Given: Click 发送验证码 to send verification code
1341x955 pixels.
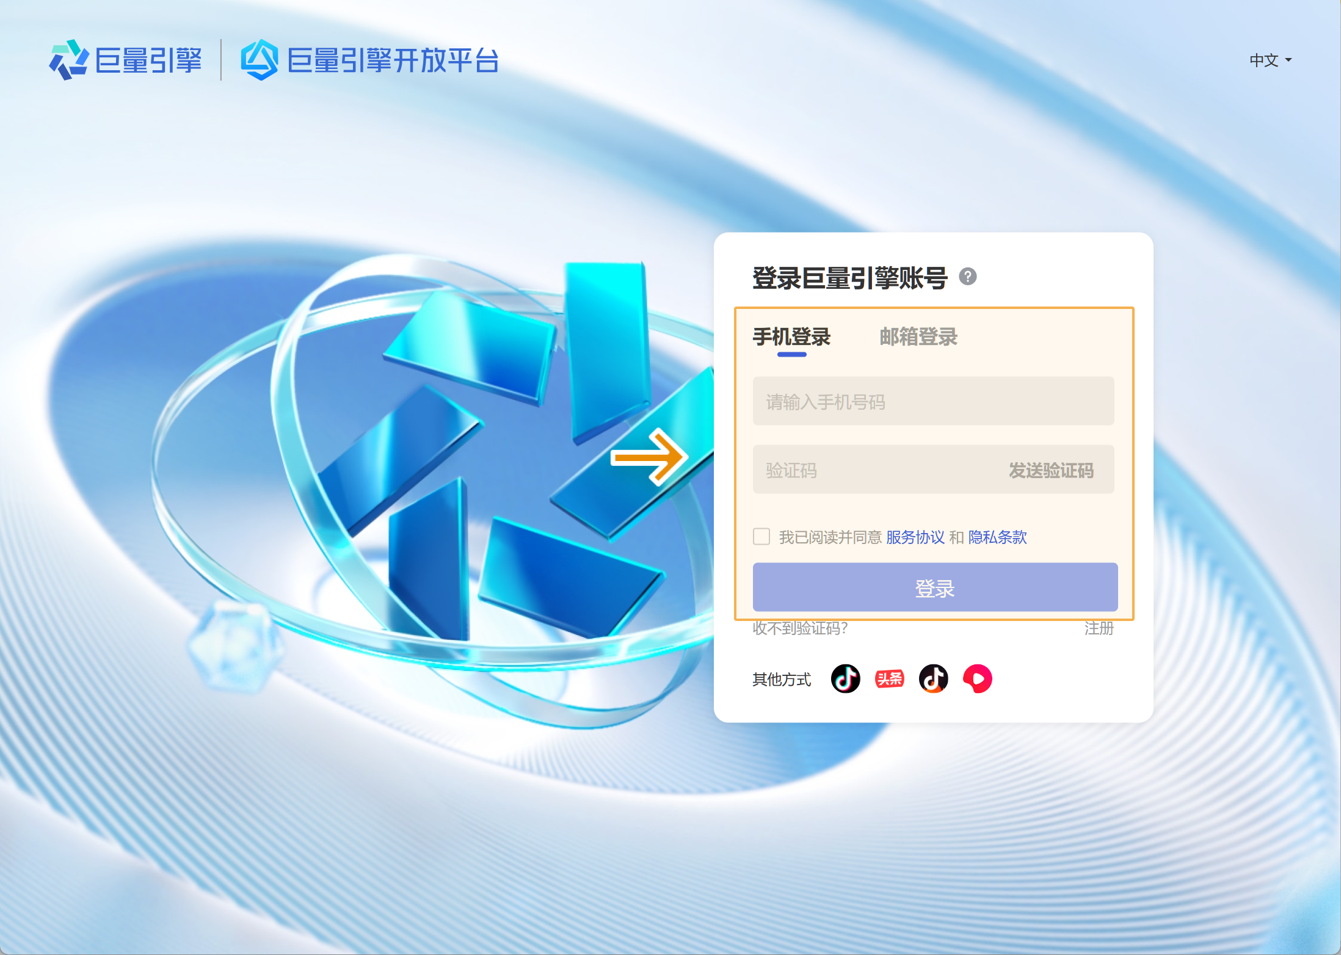Looking at the screenshot, I should tap(1051, 470).
